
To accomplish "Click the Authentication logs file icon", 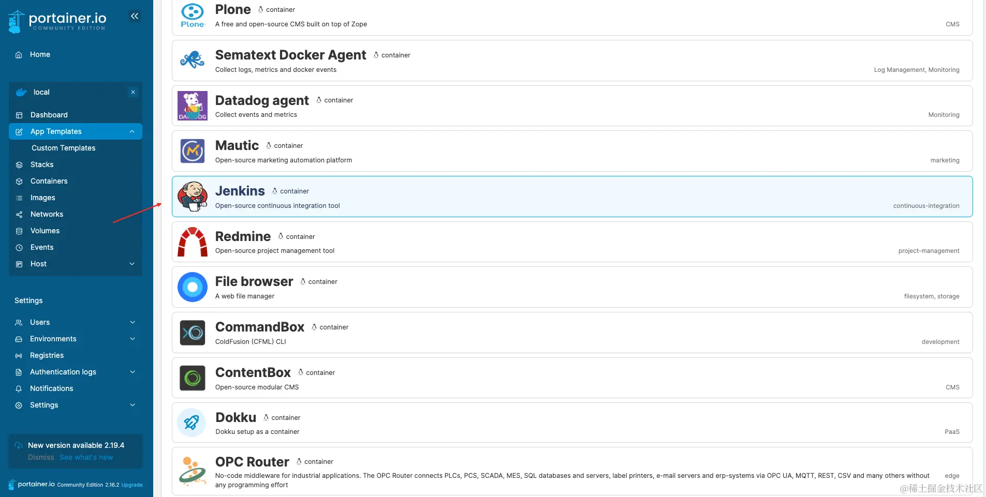I will [19, 372].
